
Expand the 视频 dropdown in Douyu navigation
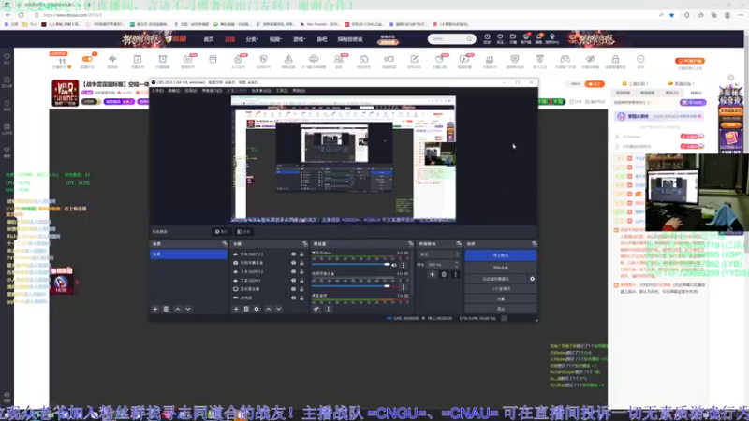[x=275, y=39]
